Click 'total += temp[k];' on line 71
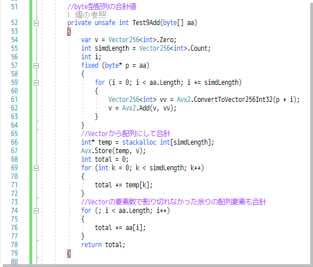 point(124,185)
